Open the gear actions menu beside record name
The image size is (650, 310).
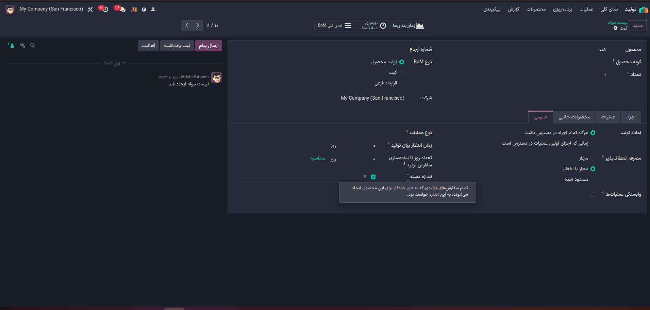(x=615, y=28)
